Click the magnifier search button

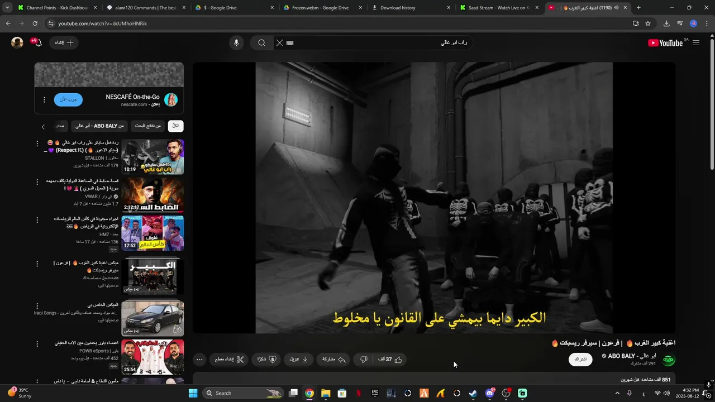coord(261,43)
